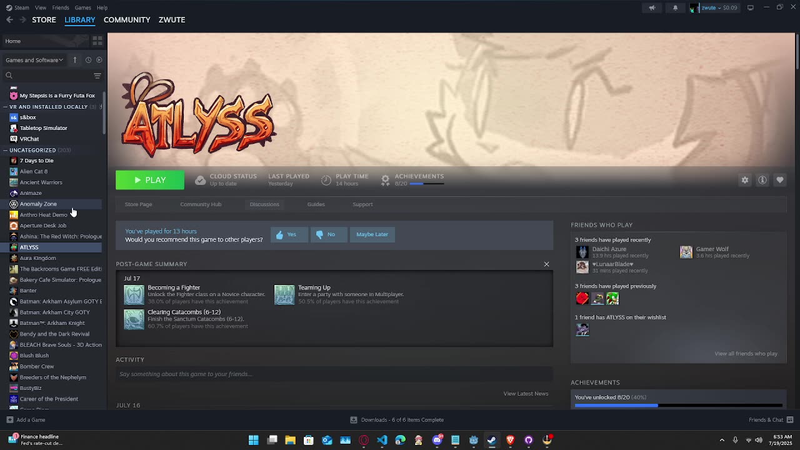Collapse the Uncategorized category
Image resolution: width=800 pixels, height=450 pixels.
(5, 150)
